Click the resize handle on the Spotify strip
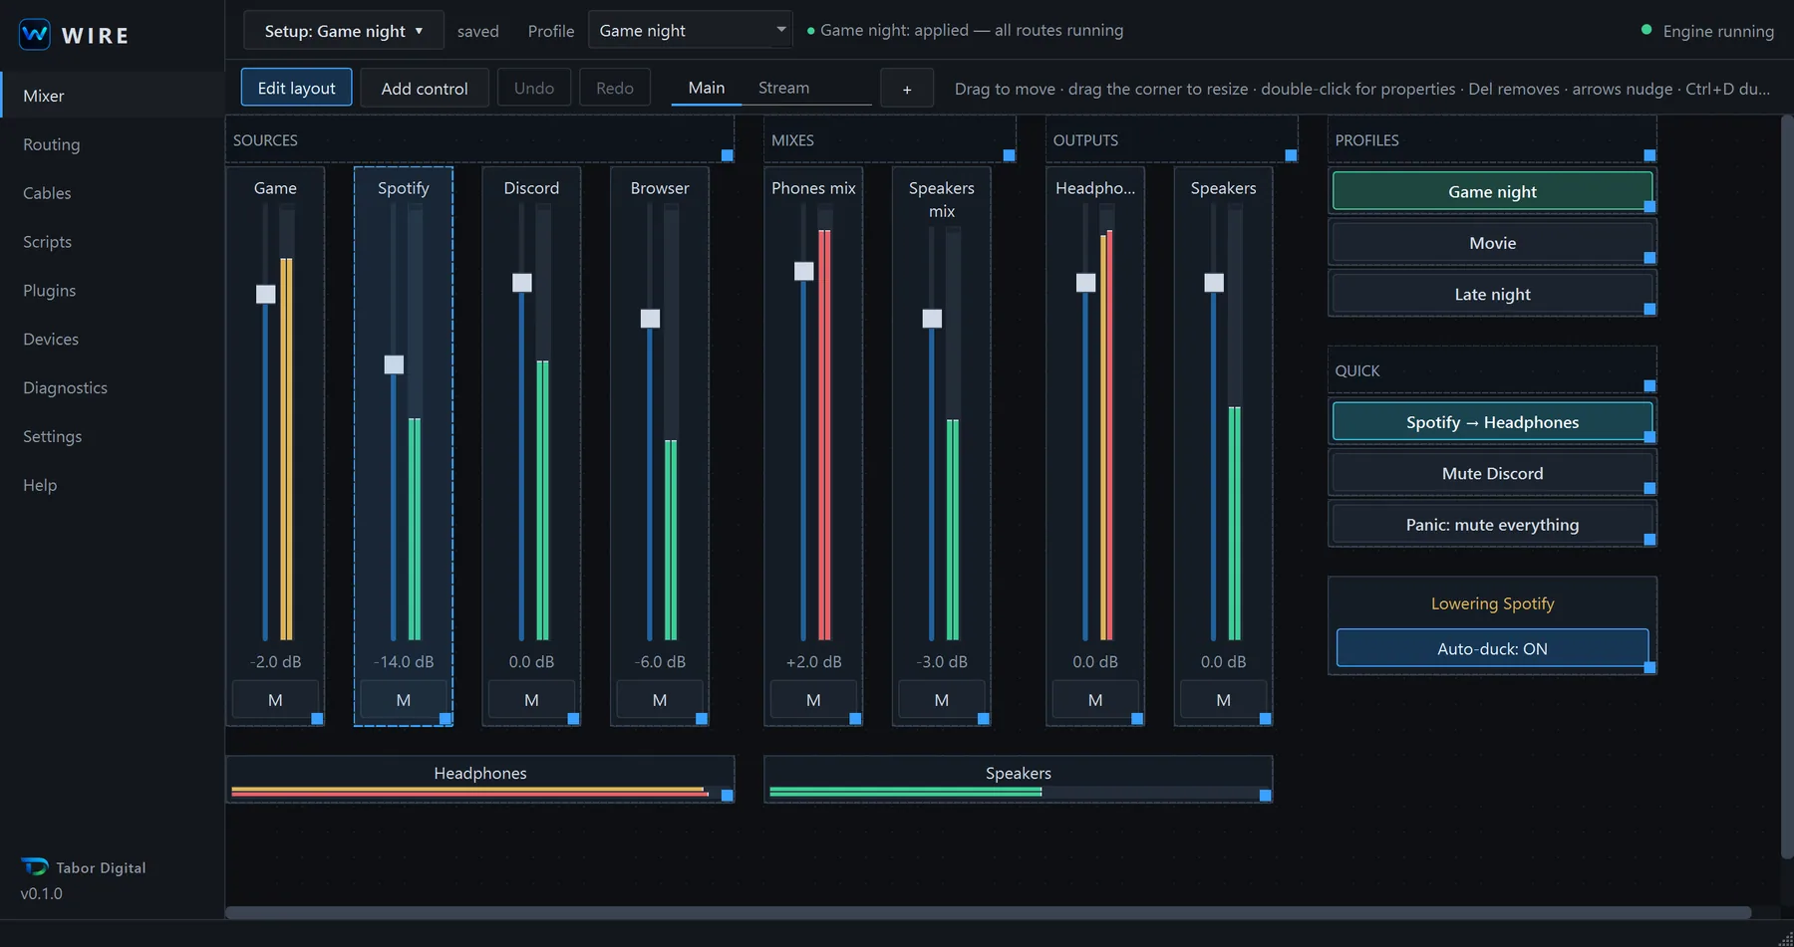Viewport: 1794px width, 947px height. [446, 719]
